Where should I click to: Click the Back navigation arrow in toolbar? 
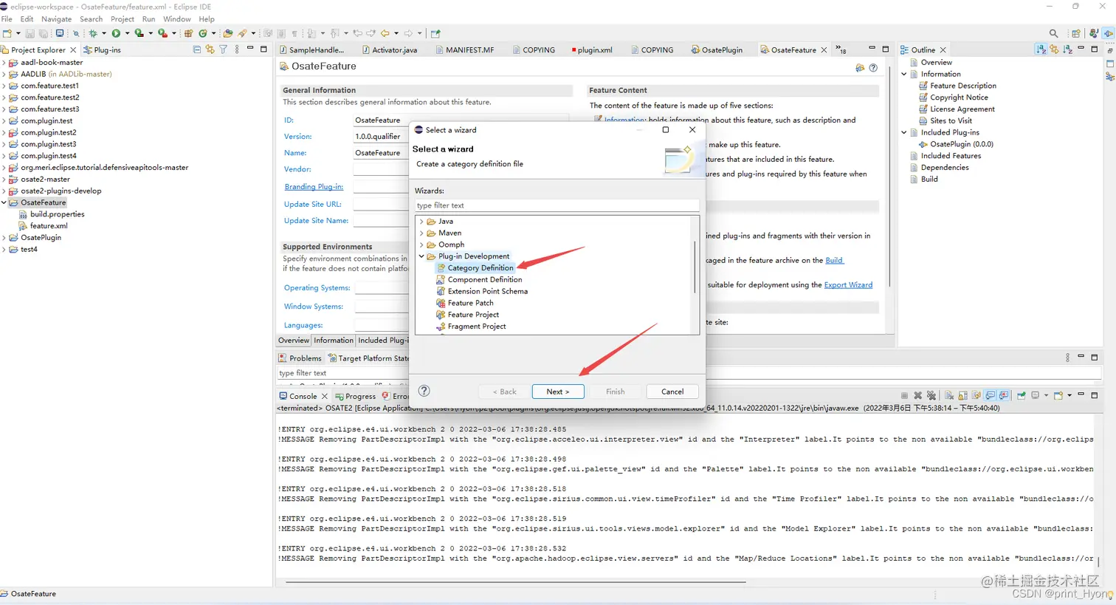pos(385,33)
